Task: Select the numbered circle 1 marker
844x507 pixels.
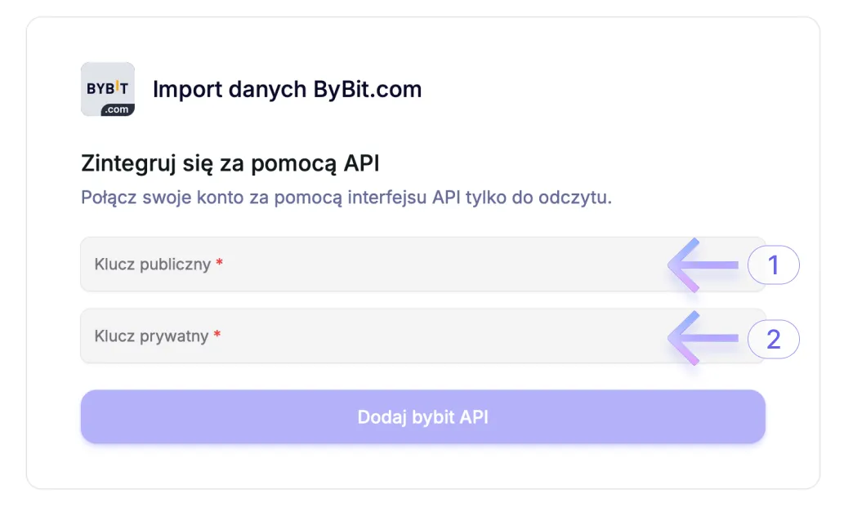Action: coord(773,264)
